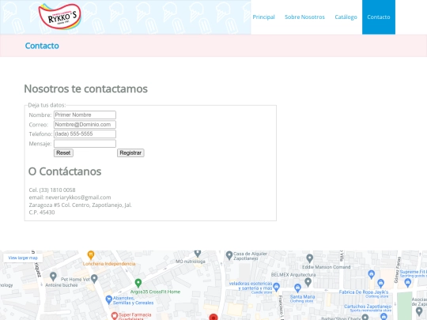Open the Catálogo menu item
Screen dimensions: 427x320
346,17
